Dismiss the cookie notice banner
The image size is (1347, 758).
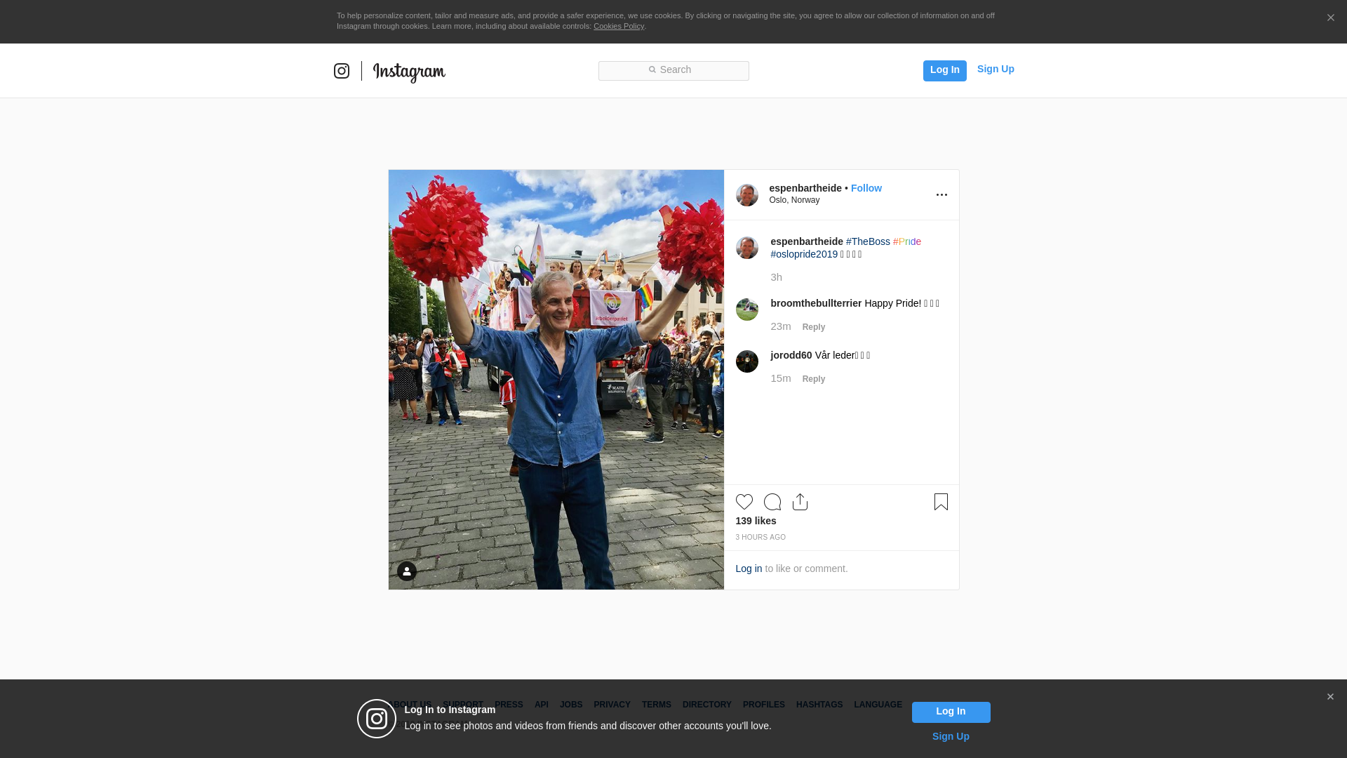[1330, 18]
